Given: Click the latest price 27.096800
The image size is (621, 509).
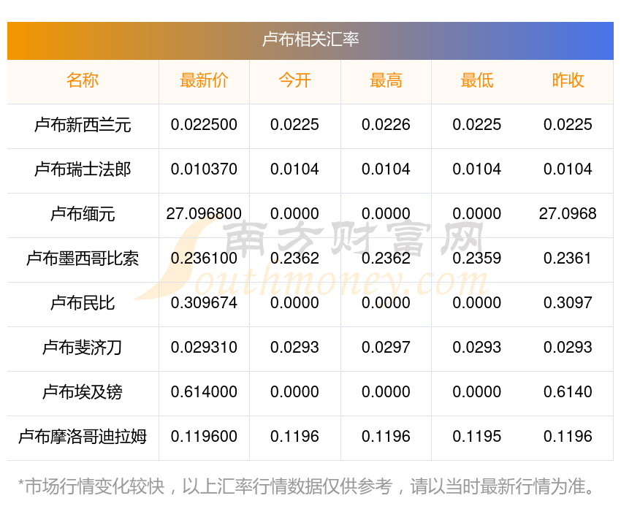Looking at the screenshot, I should [x=204, y=214].
